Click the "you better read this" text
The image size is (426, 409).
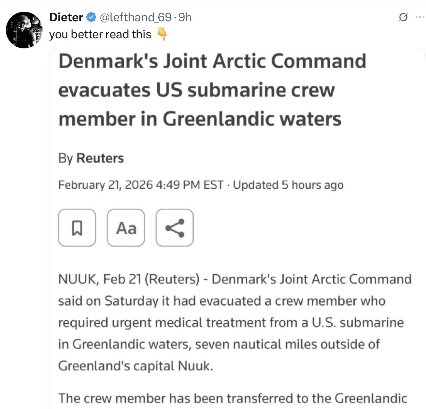click(x=100, y=34)
